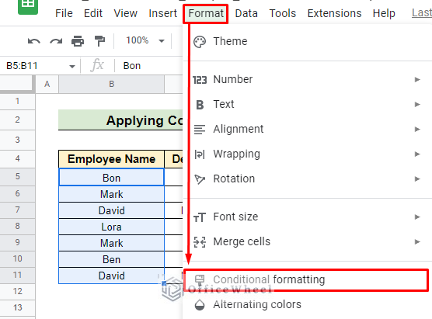
Task: Click the Print icon
Action: pos(78,41)
